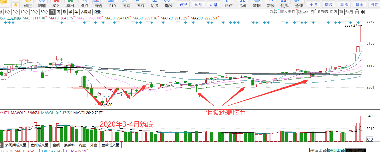This screenshot has height=152, width=380.
Task: Activate the 画线 line drawing tool
Action: pos(140,4)
